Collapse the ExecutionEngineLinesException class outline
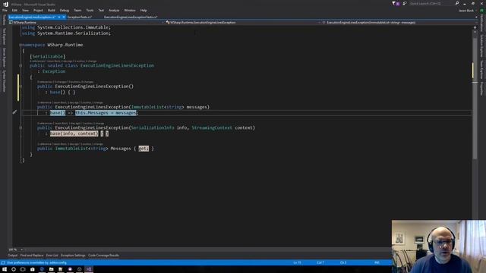 click(21, 66)
